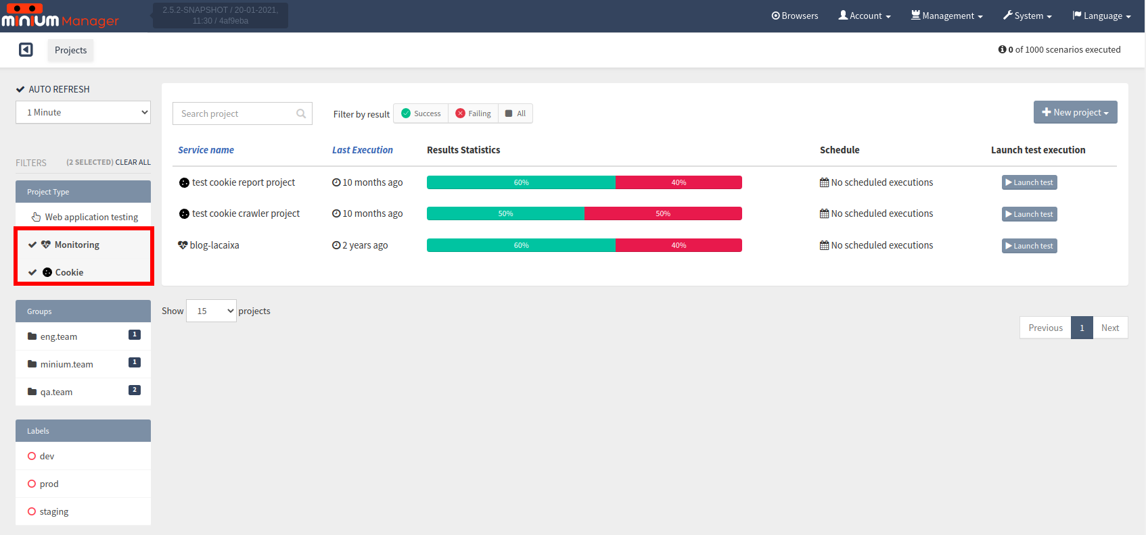Select page 1 in pagination
The height and width of the screenshot is (535, 1146).
pyautogui.click(x=1082, y=328)
